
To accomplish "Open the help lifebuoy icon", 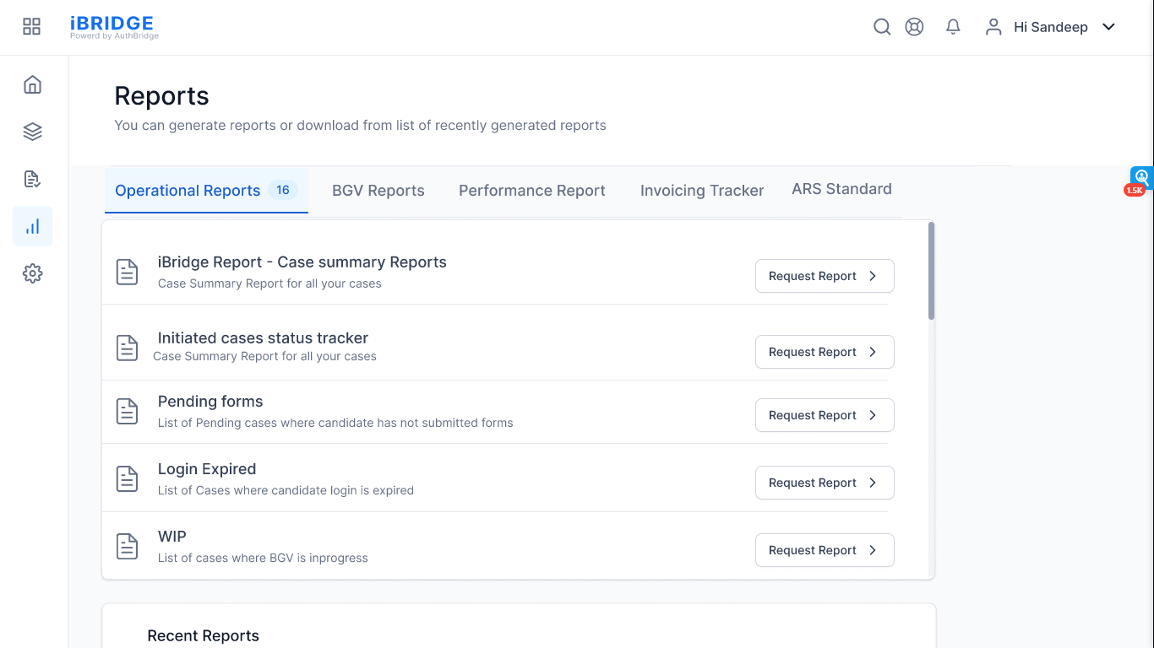I will pyautogui.click(x=914, y=27).
